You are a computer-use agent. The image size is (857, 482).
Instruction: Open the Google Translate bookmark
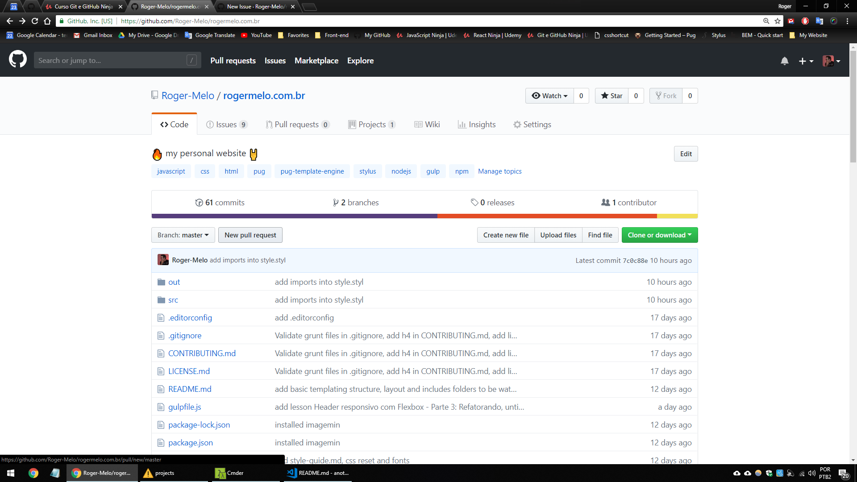pyautogui.click(x=210, y=35)
